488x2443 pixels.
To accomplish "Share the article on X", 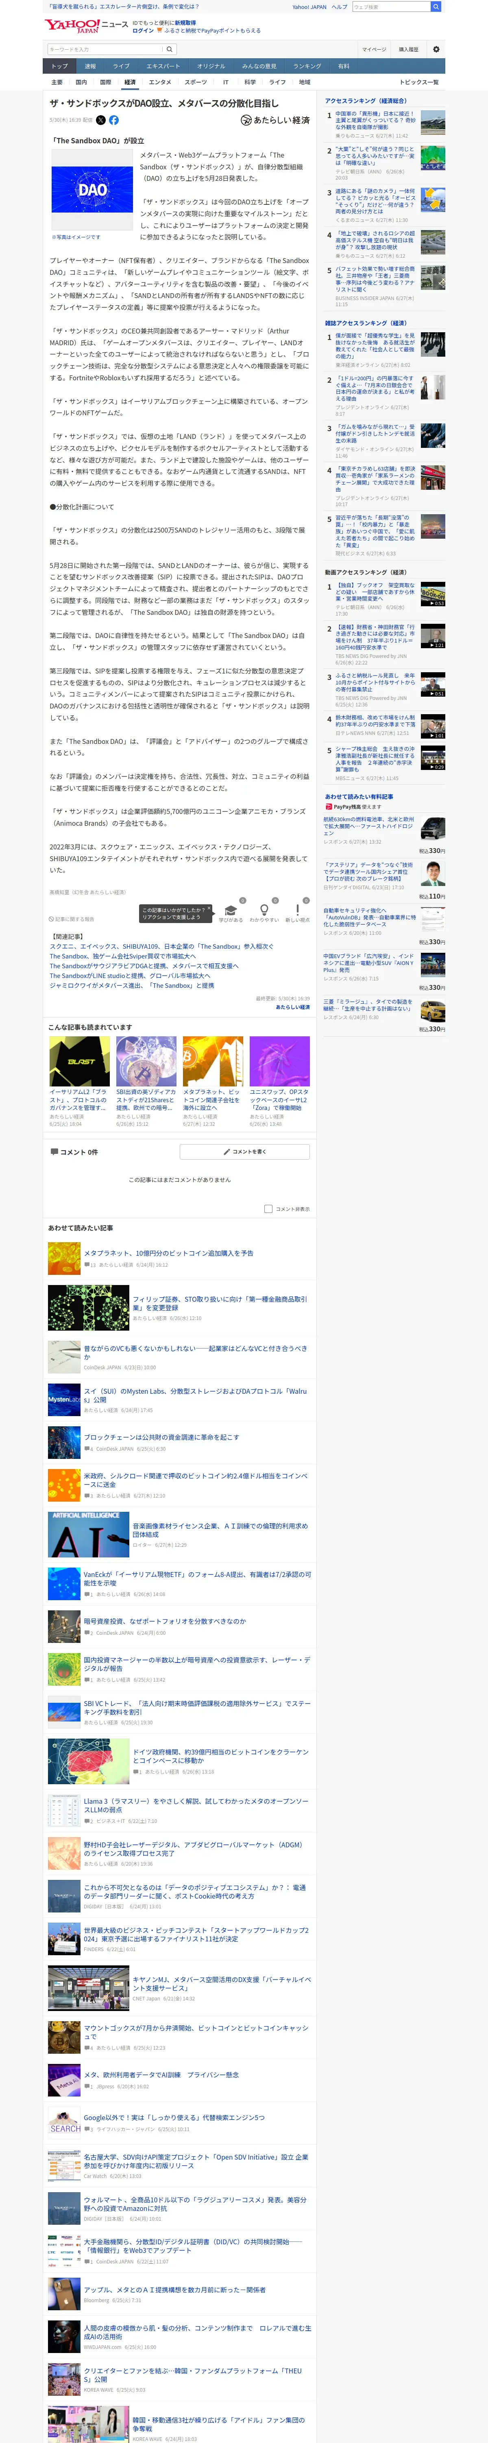I will click(101, 121).
